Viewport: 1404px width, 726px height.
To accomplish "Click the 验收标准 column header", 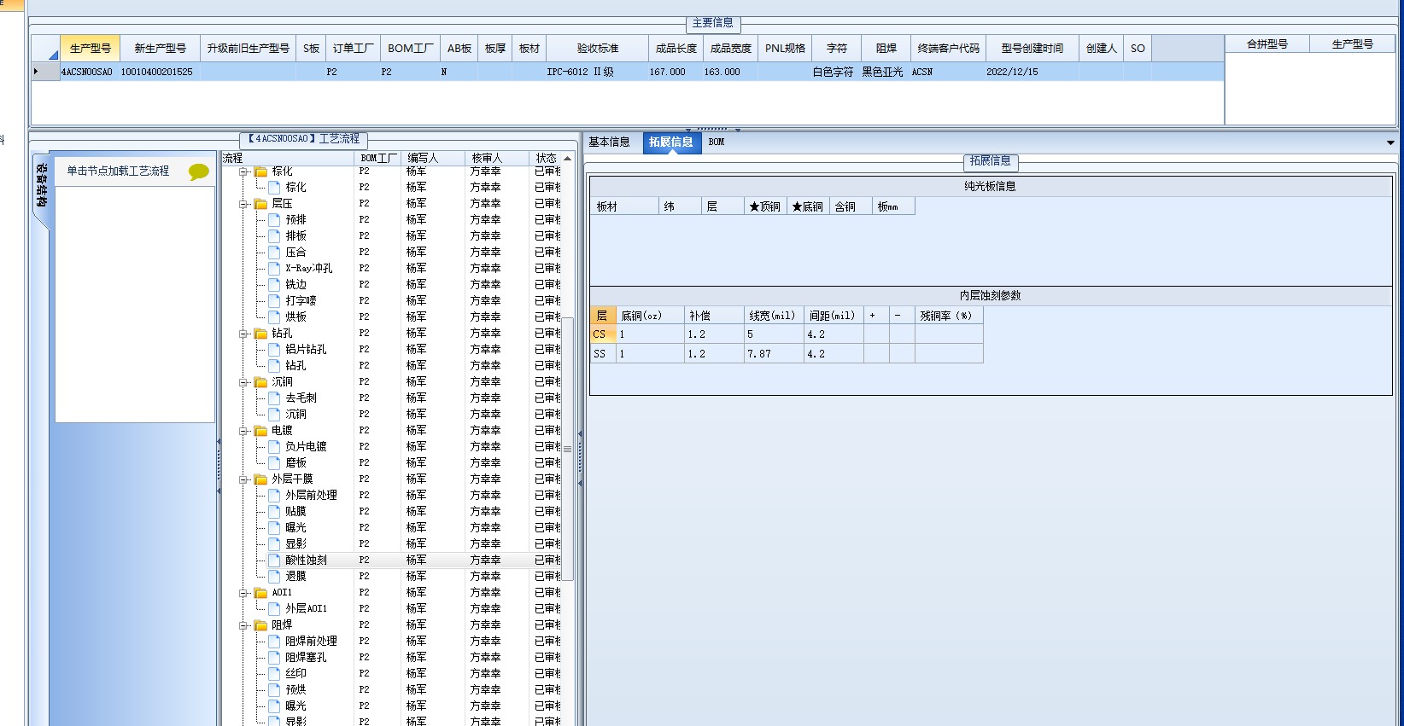I will pos(598,49).
